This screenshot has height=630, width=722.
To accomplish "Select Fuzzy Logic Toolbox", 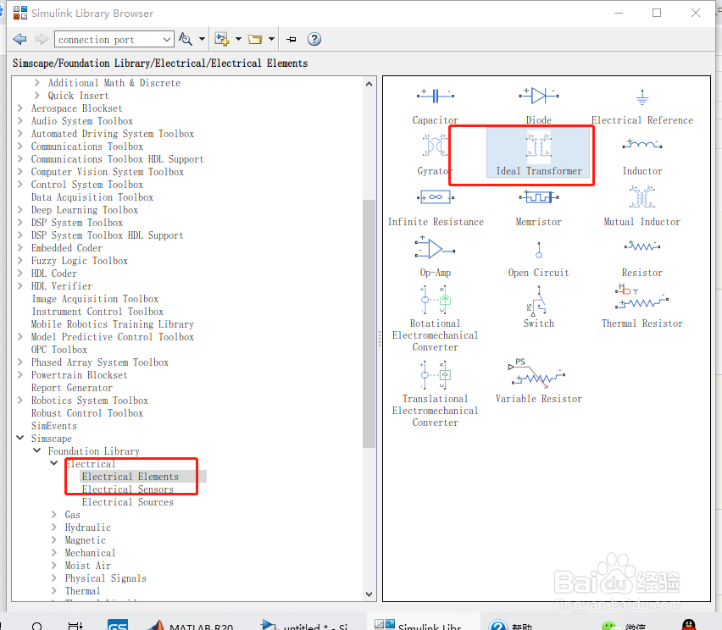I will [79, 261].
